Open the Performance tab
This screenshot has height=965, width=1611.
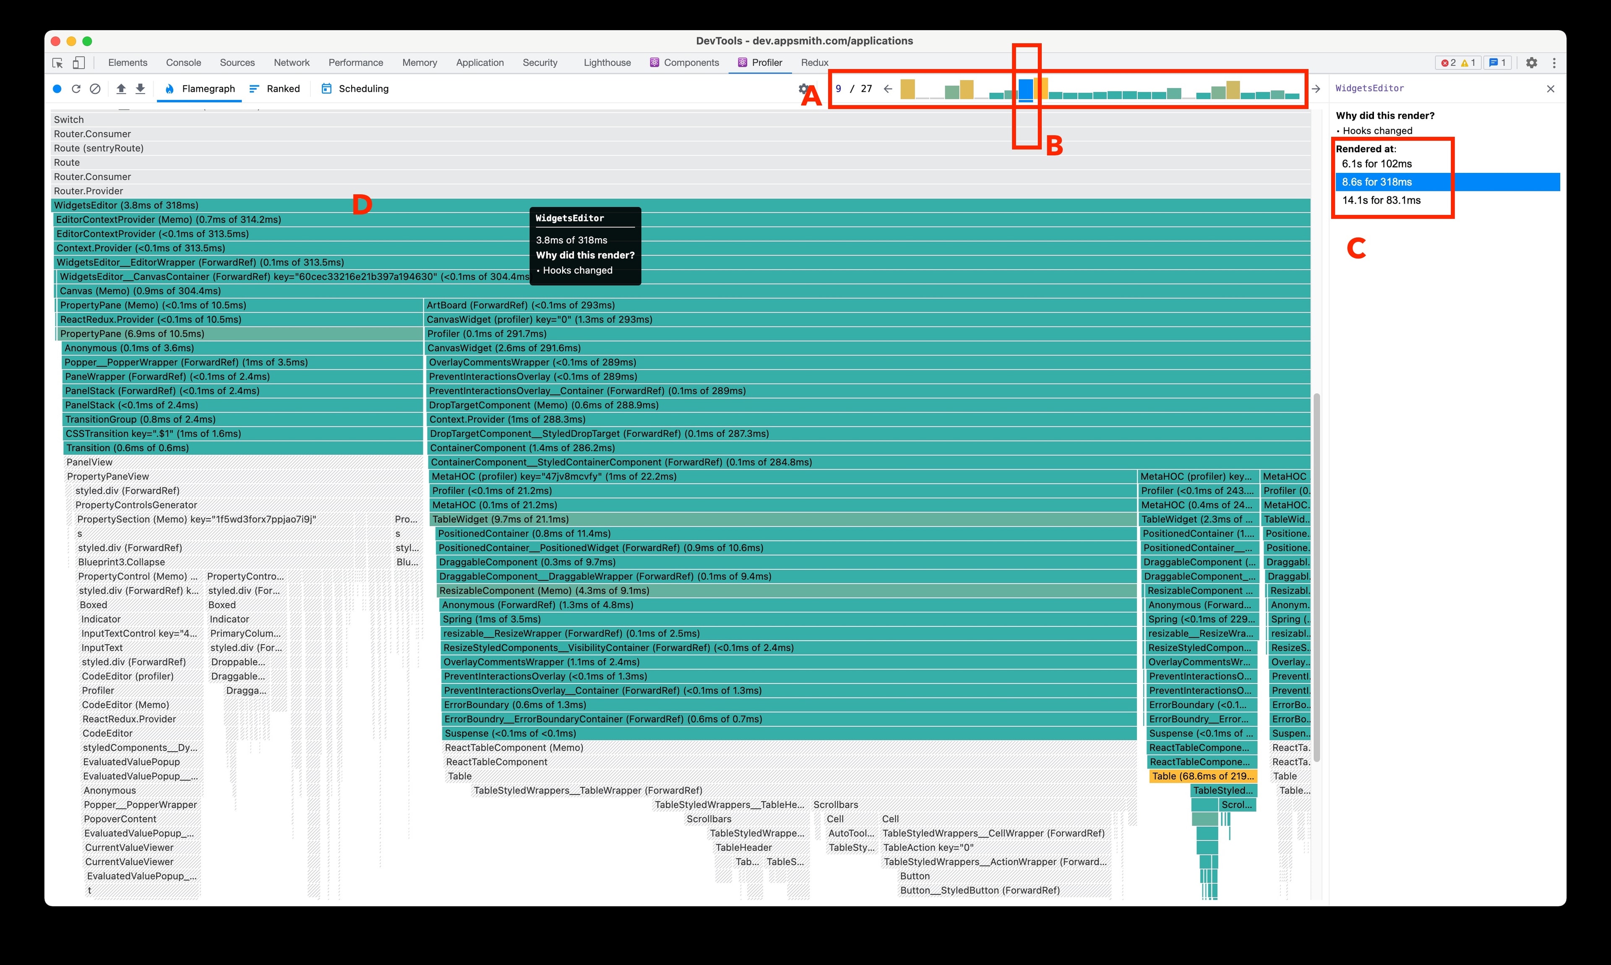tap(356, 63)
